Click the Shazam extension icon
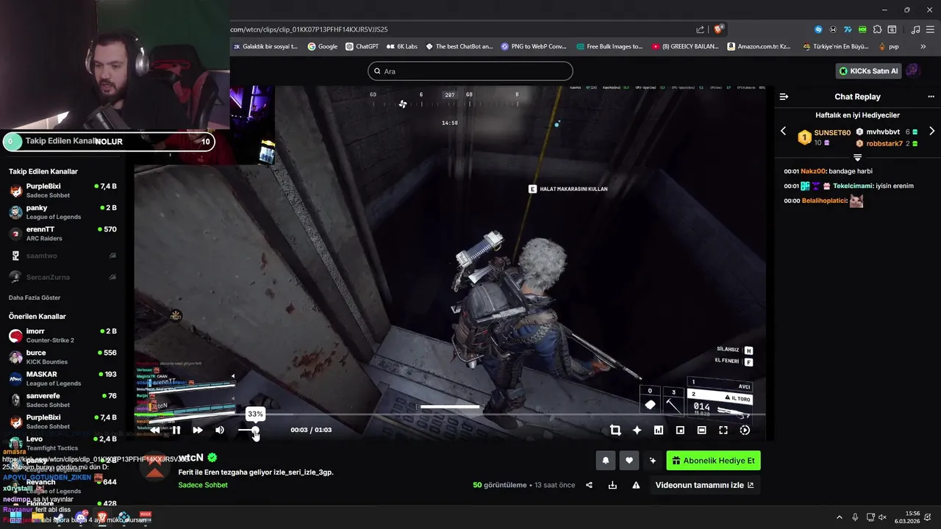The height and width of the screenshot is (529, 941). (818, 29)
